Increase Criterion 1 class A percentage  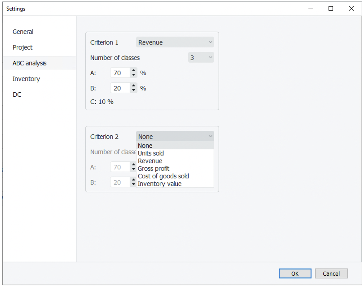tap(133, 70)
